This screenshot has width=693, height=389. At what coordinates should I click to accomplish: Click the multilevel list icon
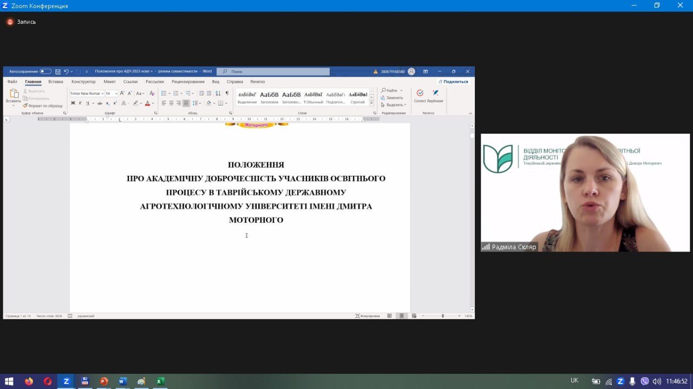187,94
